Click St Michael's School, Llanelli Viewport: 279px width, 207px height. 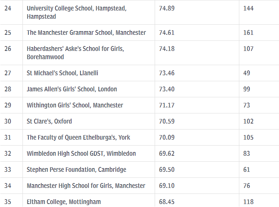point(62,73)
